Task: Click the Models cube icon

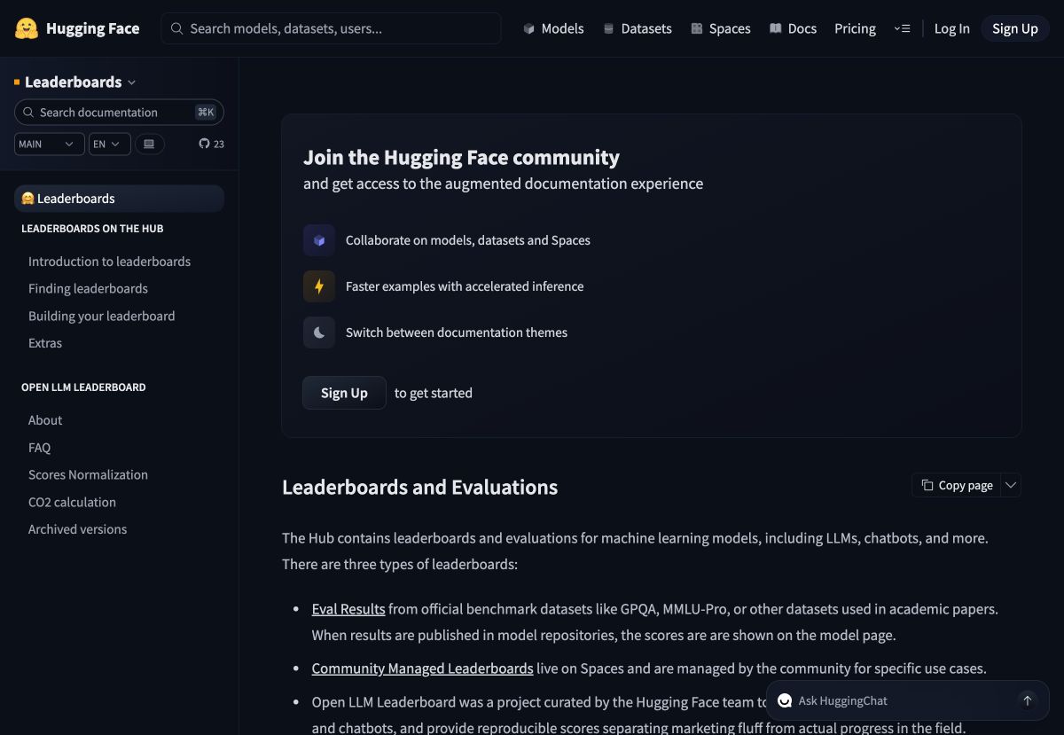Action: point(529,28)
